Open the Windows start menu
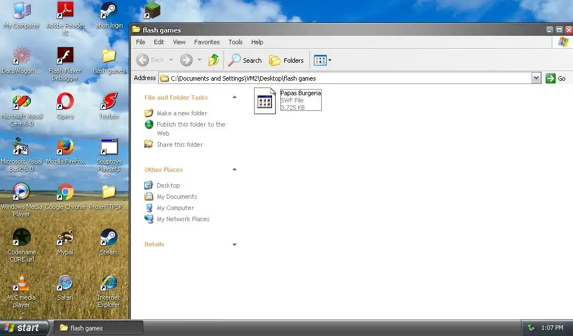573x336 pixels. [x=24, y=328]
